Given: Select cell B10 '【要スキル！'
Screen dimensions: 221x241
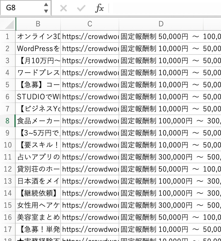Looking at the screenshot, I should (38, 145).
